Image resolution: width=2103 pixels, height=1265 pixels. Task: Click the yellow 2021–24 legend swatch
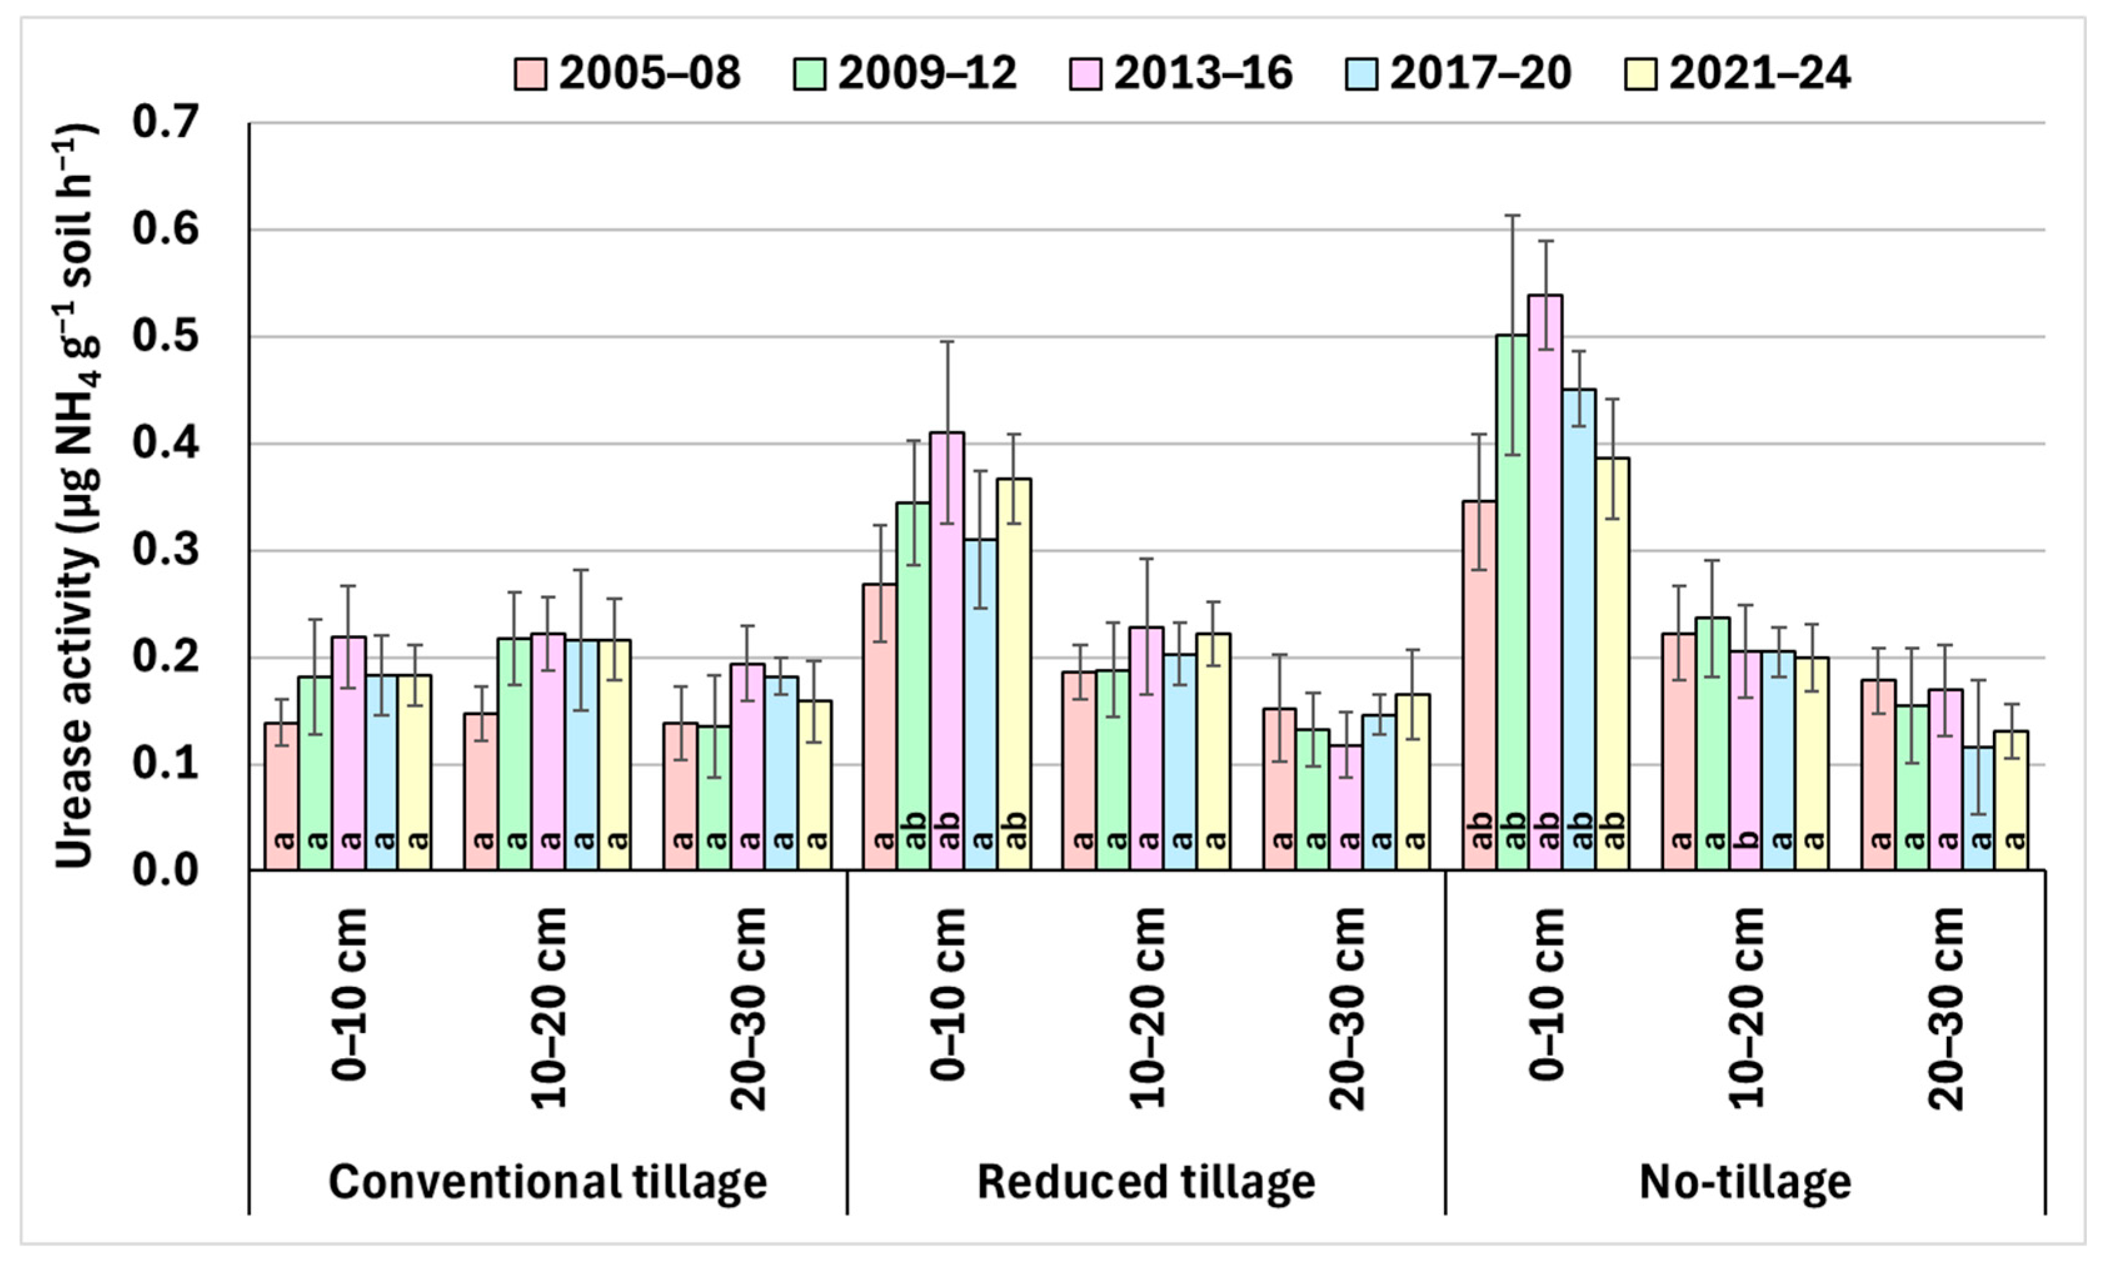pyautogui.click(x=1640, y=73)
